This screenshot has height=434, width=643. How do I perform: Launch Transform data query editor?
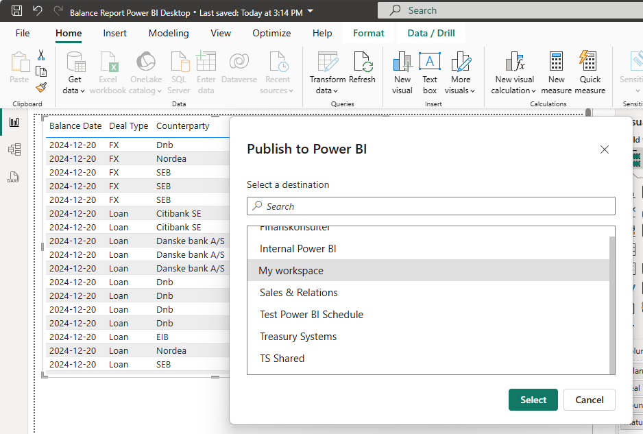coord(327,73)
